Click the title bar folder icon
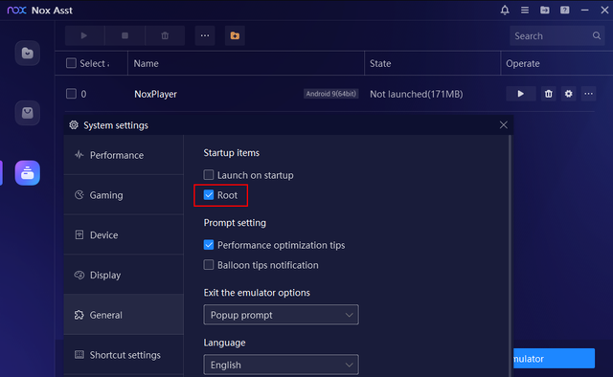 pos(545,11)
